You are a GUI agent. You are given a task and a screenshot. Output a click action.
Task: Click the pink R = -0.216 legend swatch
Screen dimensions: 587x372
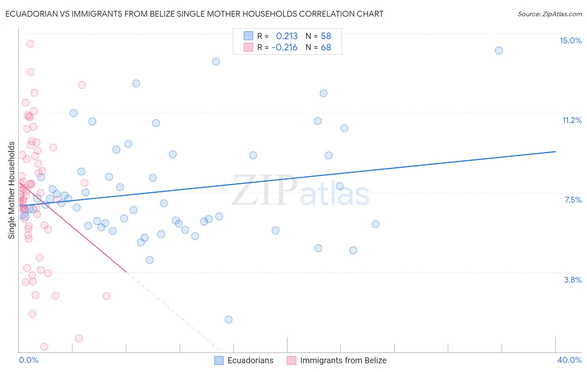point(248,47)
